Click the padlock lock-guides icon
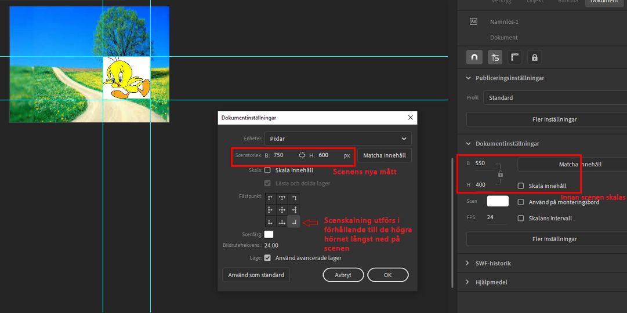627x313 pixels. pyautogui.click(x=535, y=57)
